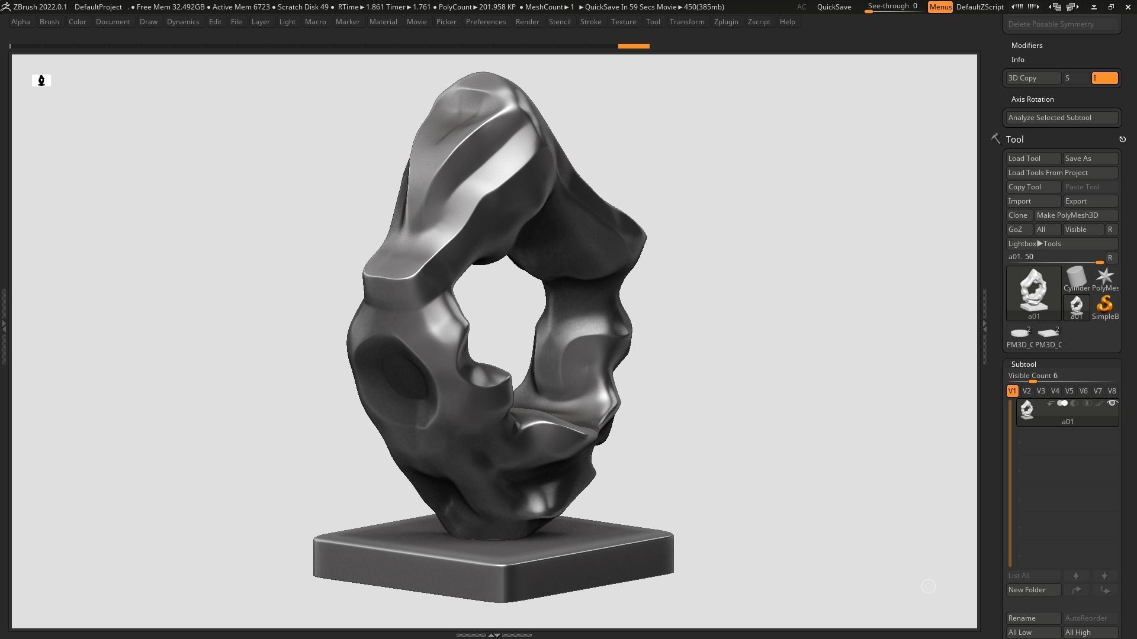This screenshot has height=639, width=1137.
Task: Click the start-group arrow icon on subtool a01
Action: [x=1050, y=404]
